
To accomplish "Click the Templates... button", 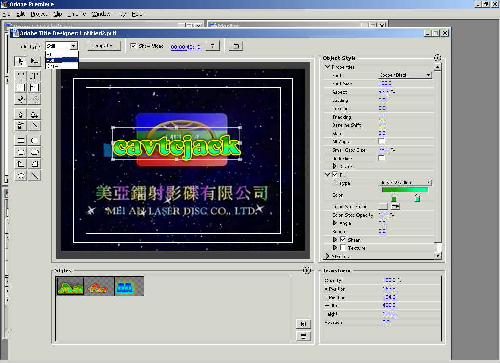I will pos(104,46).
